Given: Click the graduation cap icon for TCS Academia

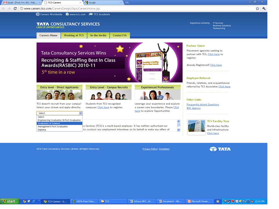Looking at the screenshot, I should 91,14.
